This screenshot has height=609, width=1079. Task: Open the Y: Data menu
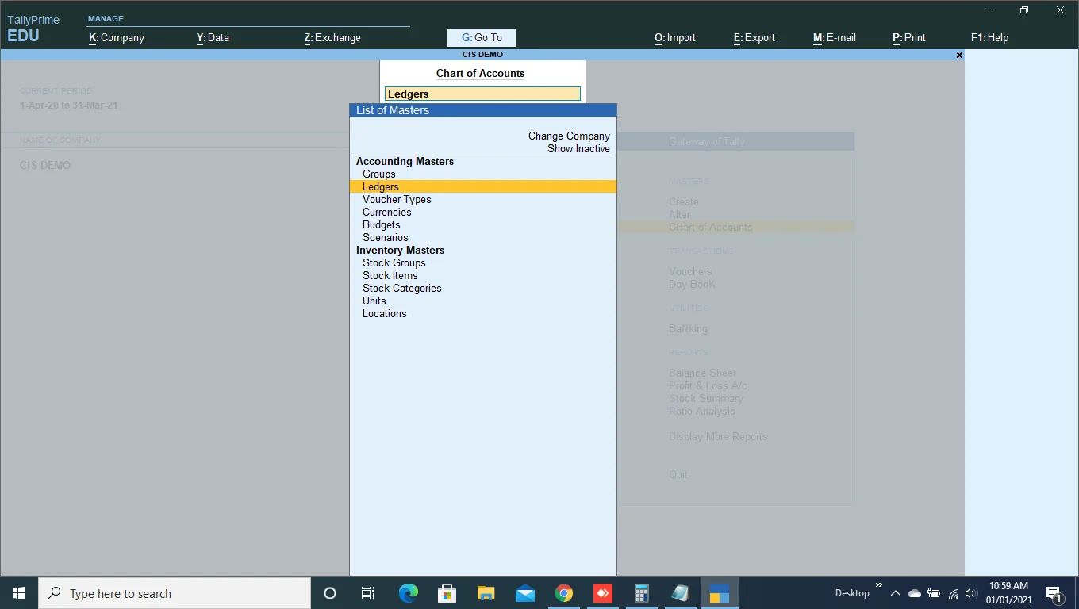[x=213, y=37]
